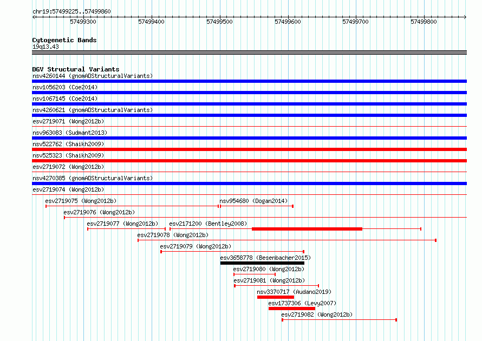482x341 pixels.
Task: Select the 19q13.43 cytogenetic band bar
Action: click(249, 53)
